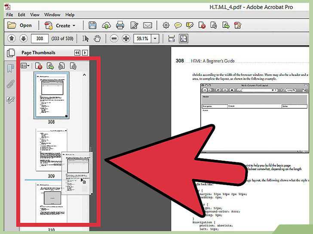Open the Edit menu
Image resolution: width=313 pixels, height=234 pixels.
pos(21,15)
